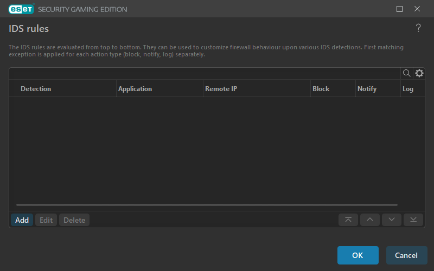Click the horizontal scrollbar of rules list
Viewport: 434px width, 271px height.
click(207, 205)
